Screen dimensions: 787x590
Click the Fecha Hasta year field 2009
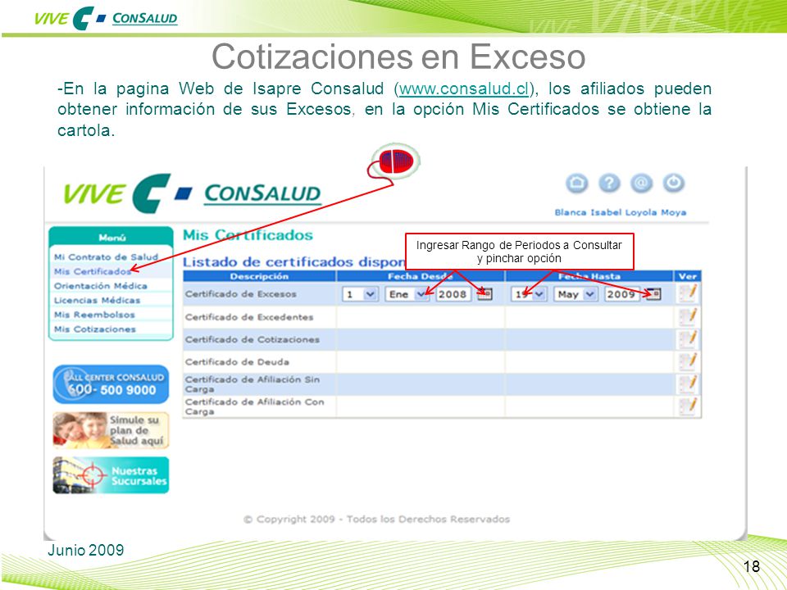coord(621,294)
